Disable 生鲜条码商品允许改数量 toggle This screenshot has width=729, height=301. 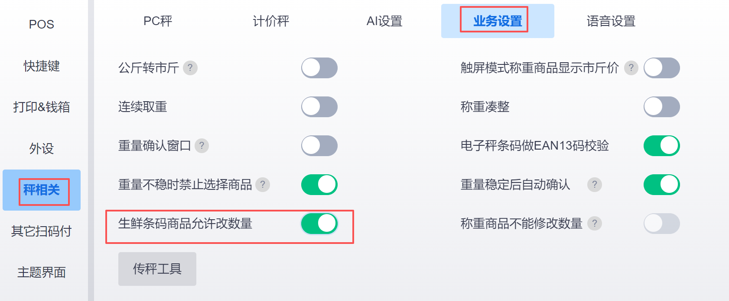point(319,224)
